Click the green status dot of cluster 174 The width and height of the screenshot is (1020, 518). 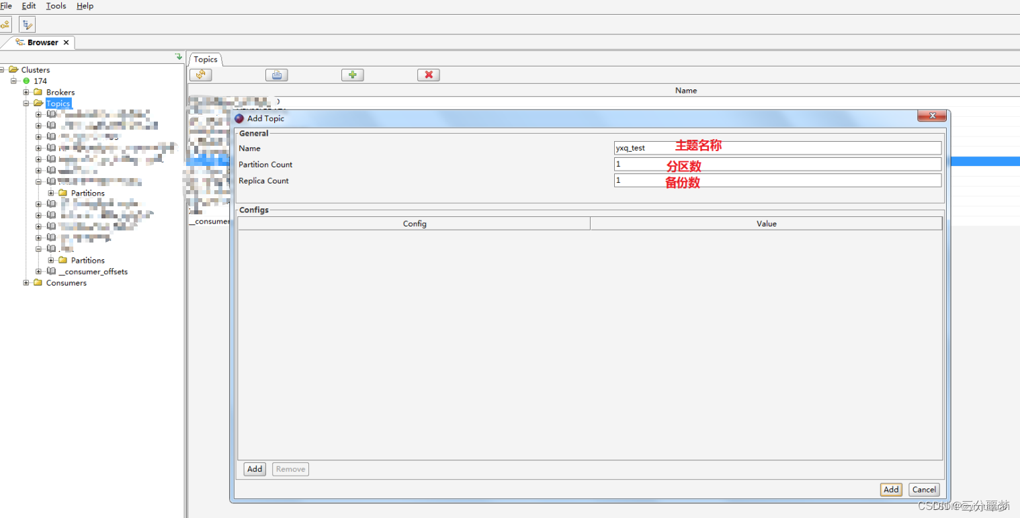pyautogui.click(x=27, y=81)
